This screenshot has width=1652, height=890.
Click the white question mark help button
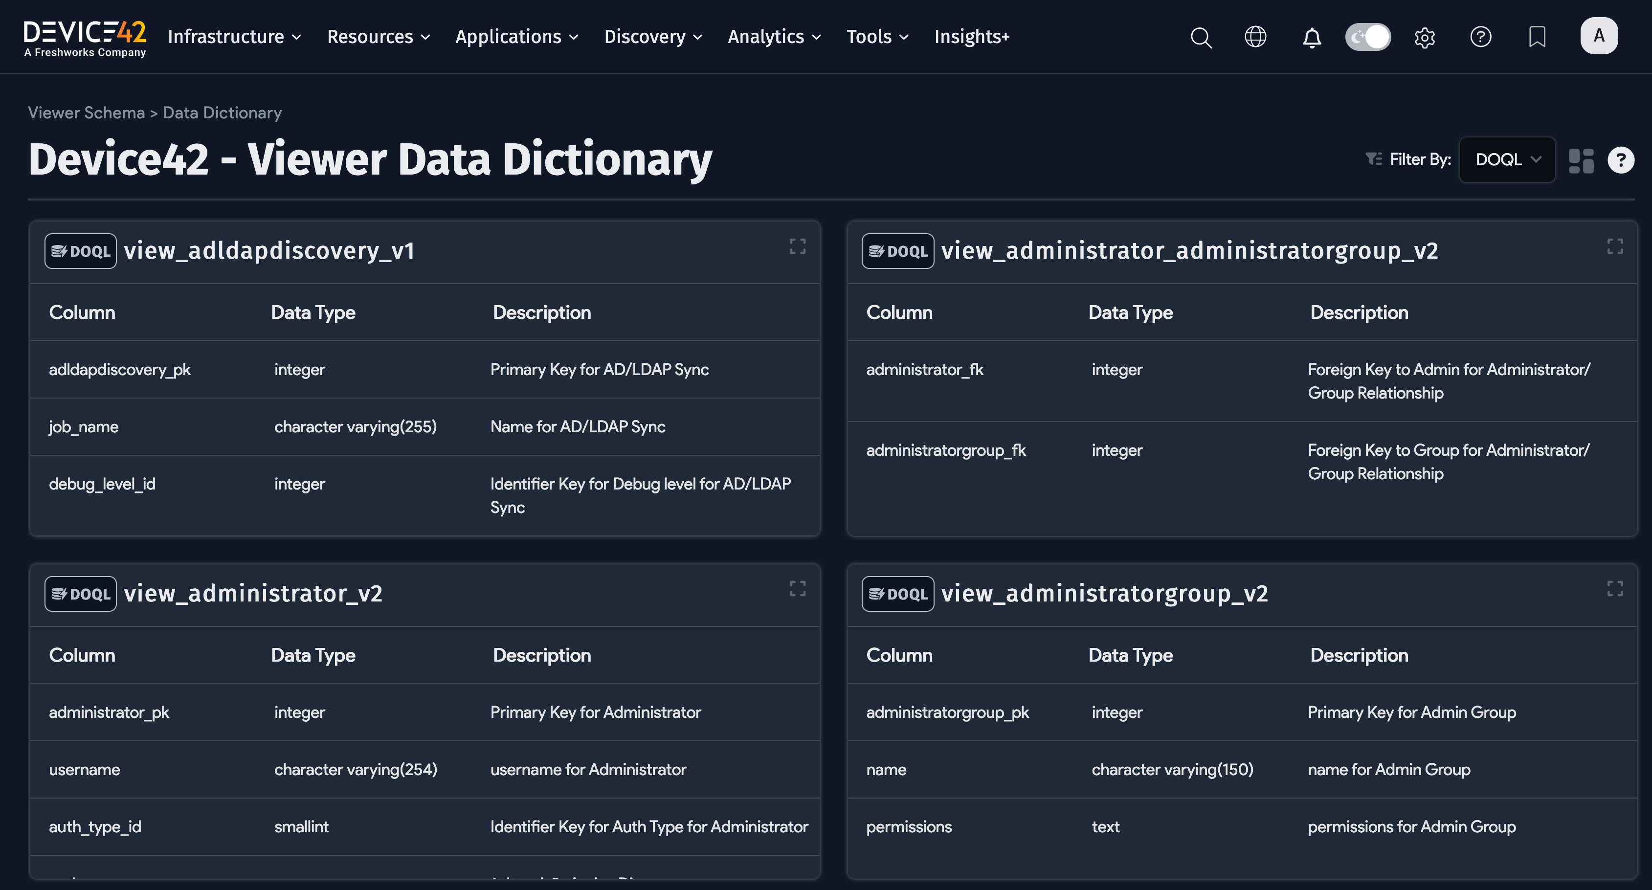coord(1621,159)
